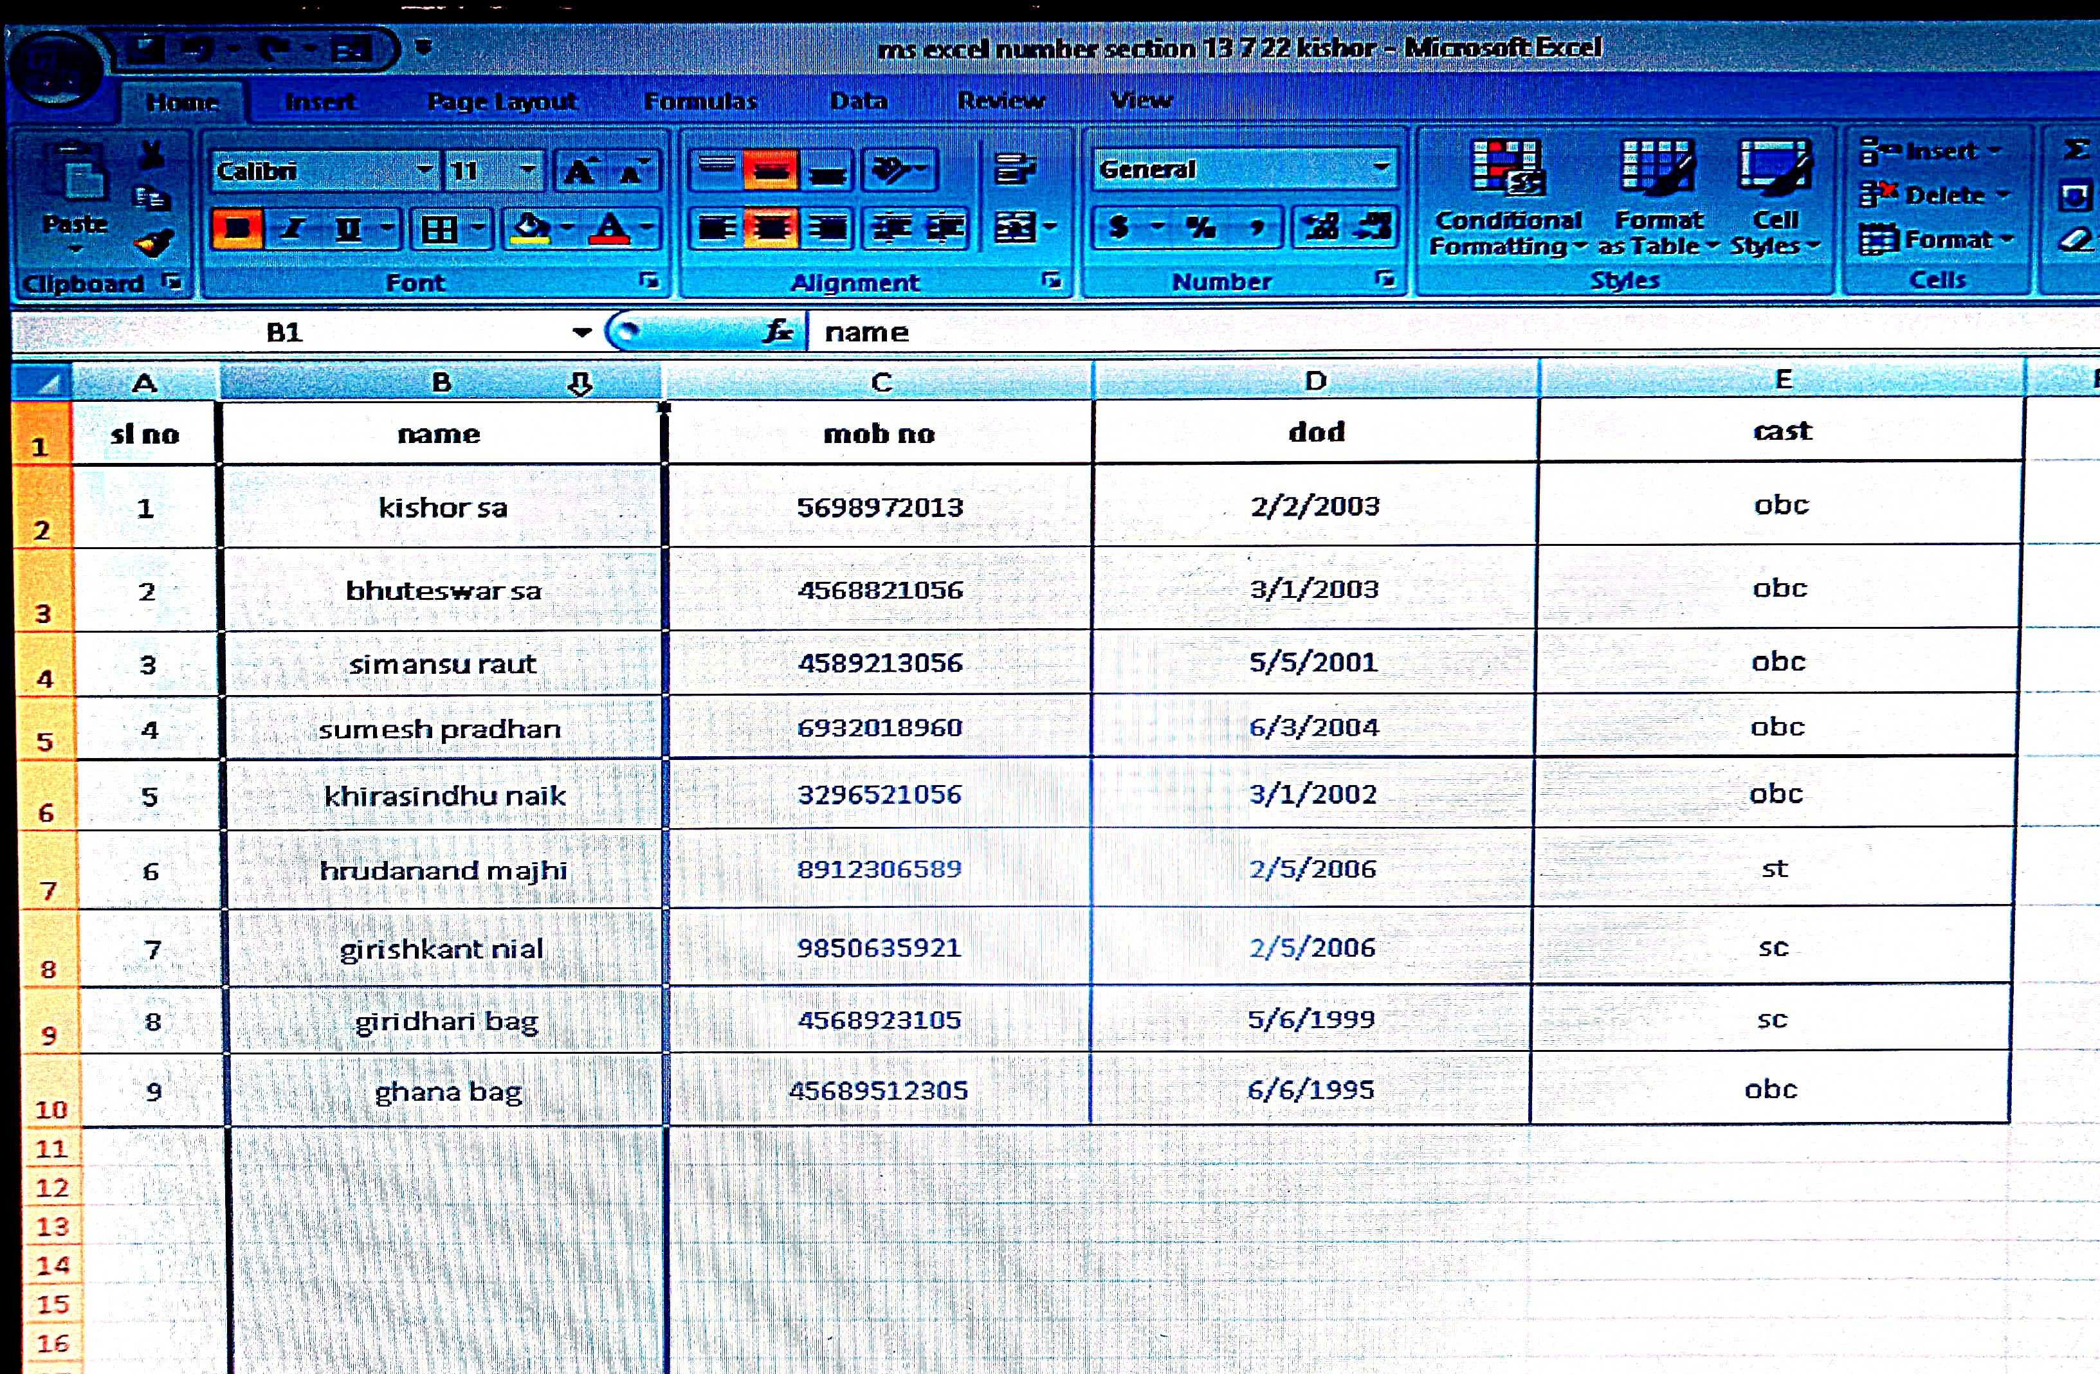Open the Calibri font name dropdown
Image resolution: width=2100 pixels, height=1374 pixels.
[x=425, y=168]
